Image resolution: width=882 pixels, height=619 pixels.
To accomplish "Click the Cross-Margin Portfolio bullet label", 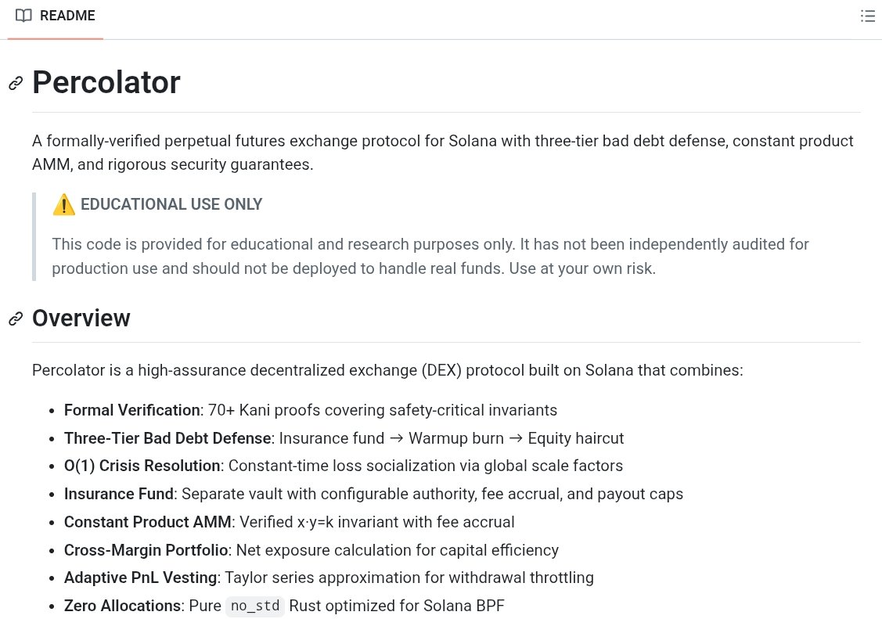I will coord(146,550).
